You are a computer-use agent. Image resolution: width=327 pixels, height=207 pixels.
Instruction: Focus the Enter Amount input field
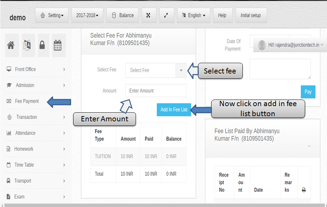tap(156, 91)
